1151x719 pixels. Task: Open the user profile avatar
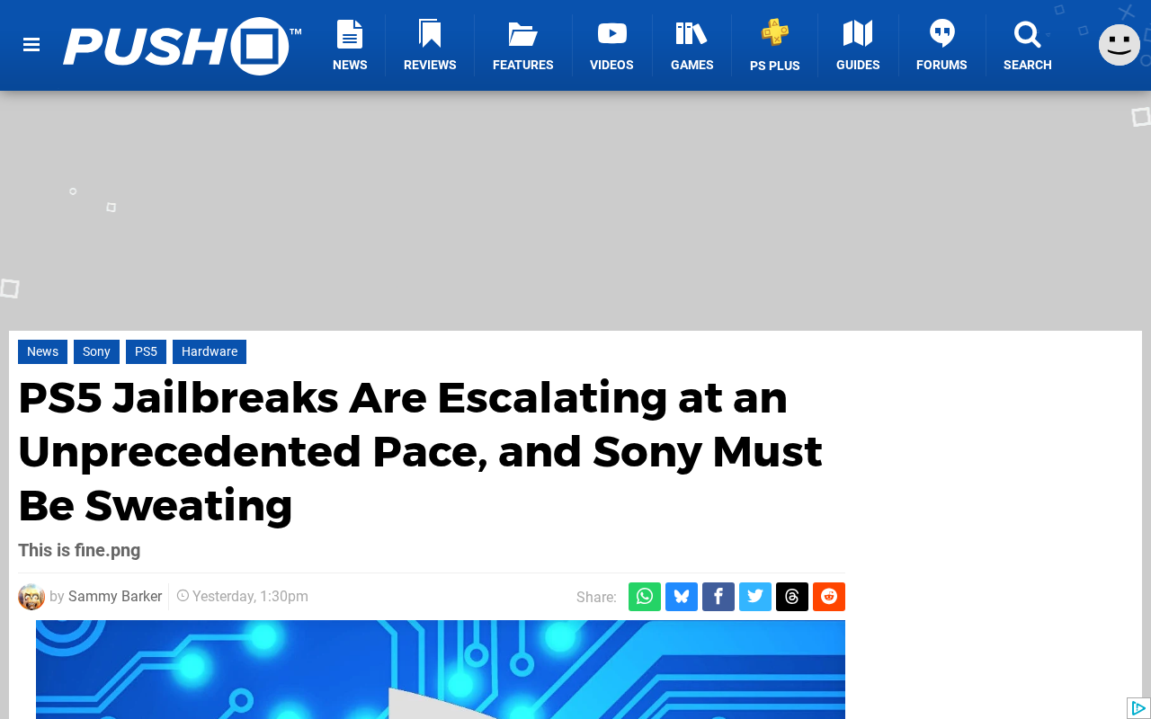click(1120, 45)
